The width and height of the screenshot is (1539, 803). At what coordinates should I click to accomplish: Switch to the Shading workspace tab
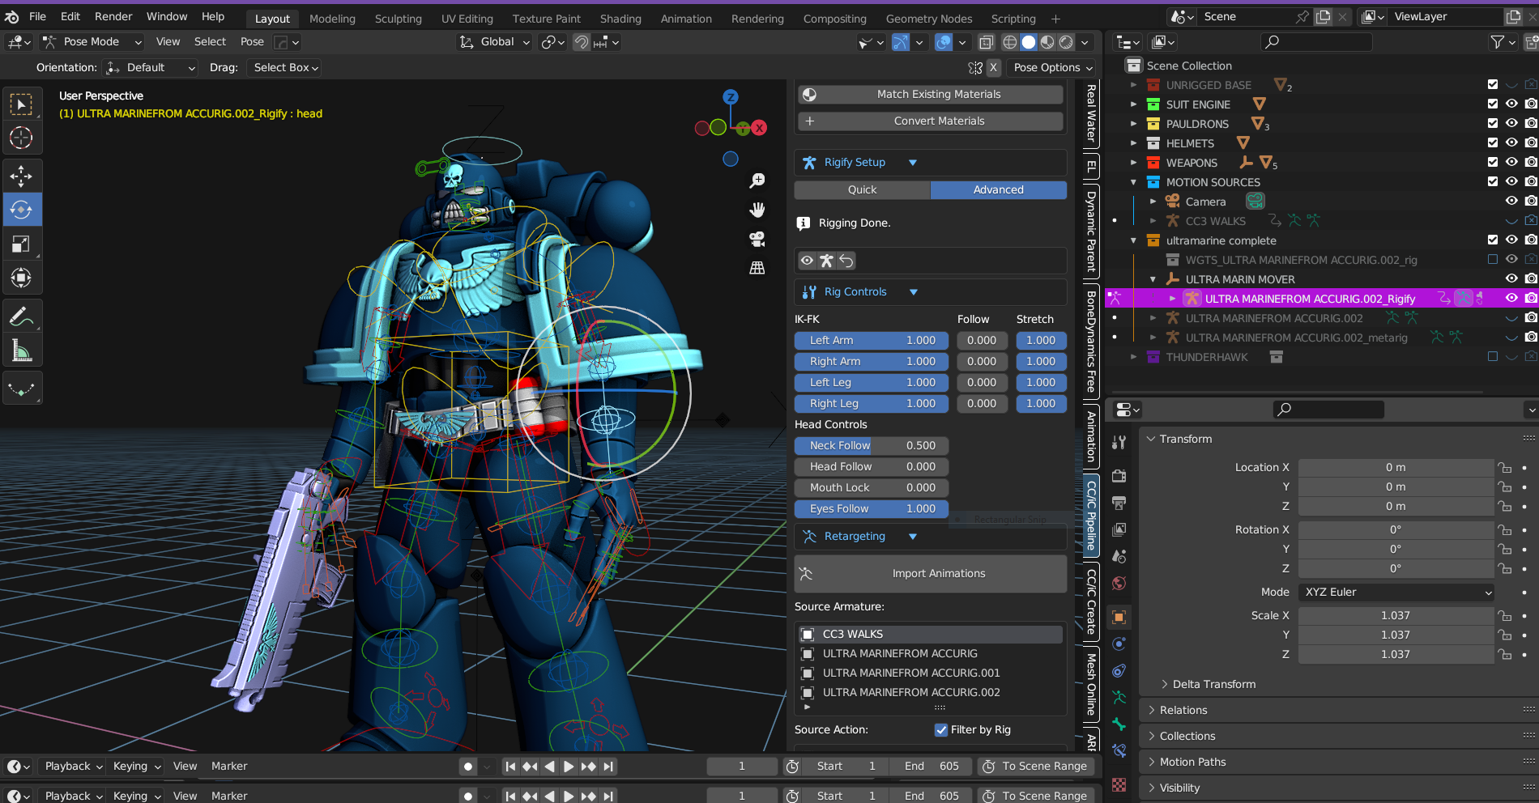point(620,19)
